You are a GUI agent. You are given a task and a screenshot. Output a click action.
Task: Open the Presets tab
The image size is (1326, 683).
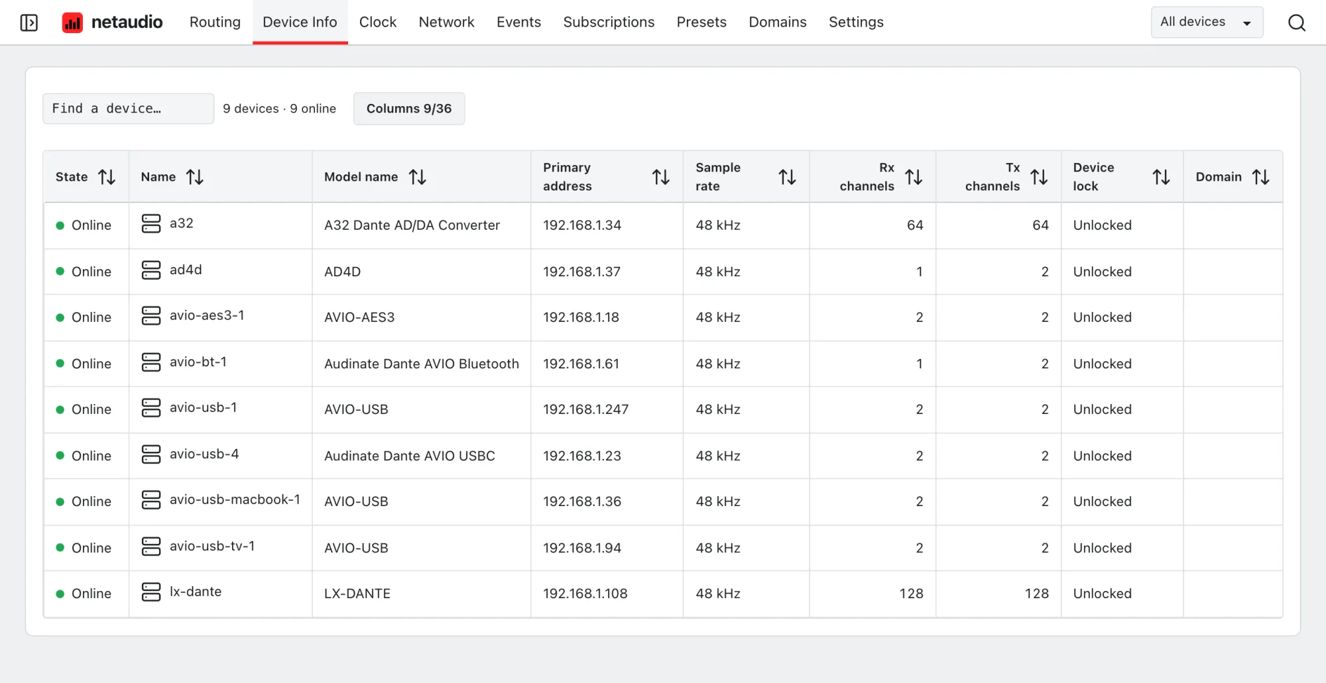(x=701, y=22)
